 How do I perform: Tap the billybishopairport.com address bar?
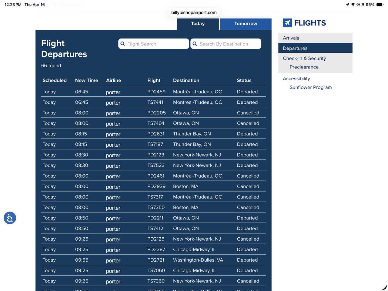[x=194, y=12]
